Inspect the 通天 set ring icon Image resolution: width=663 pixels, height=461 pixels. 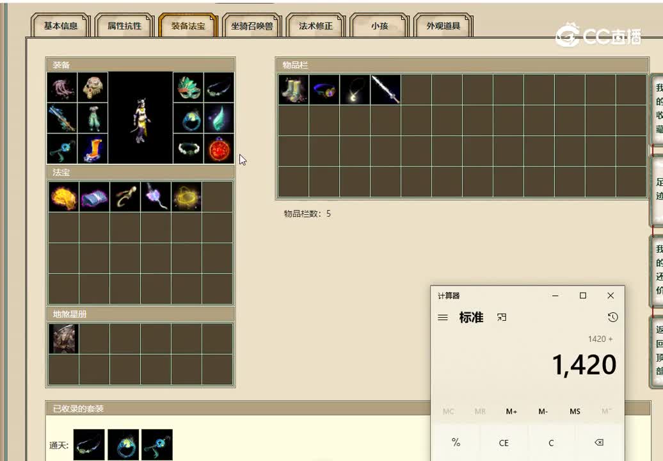(x=123, y=444)
